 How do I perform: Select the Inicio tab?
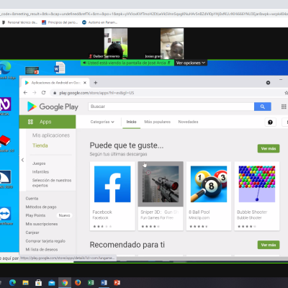[x=131, y=122]
